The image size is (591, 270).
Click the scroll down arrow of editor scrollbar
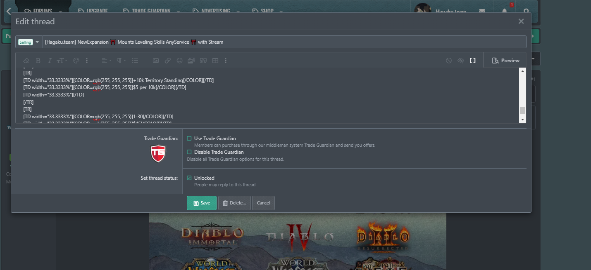[x=522, y=120]
